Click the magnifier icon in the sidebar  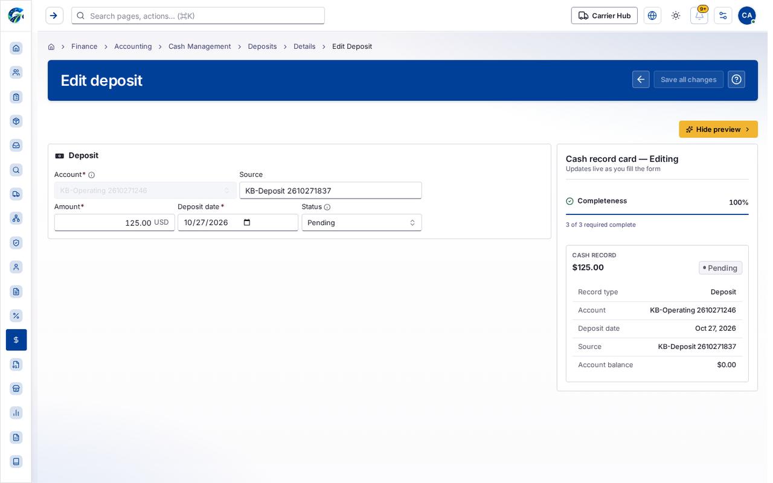(x=16, y=170)
